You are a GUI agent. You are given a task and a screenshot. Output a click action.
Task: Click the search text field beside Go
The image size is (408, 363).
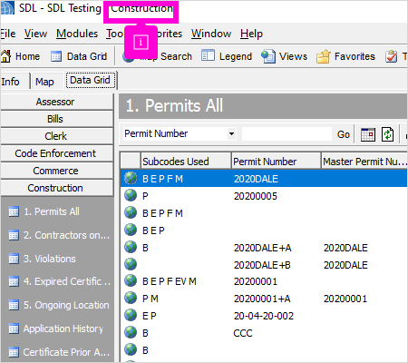(287, 133)
